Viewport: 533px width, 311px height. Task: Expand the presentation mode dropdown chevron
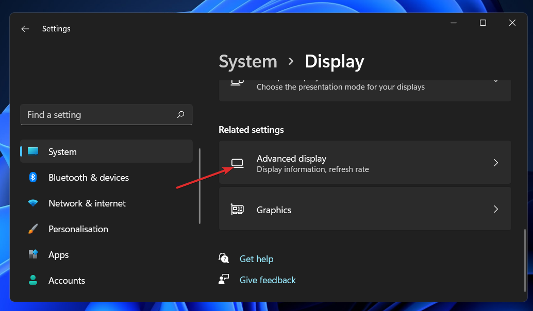pyautogui.click(x=496, y=81)
